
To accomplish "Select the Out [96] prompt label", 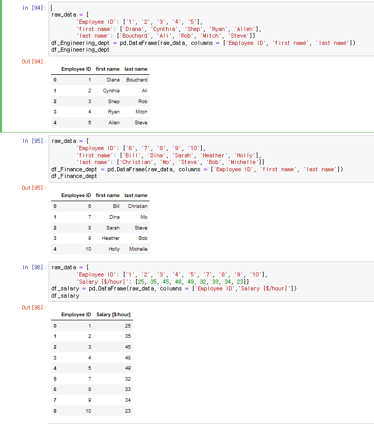I will coord(34,307).
